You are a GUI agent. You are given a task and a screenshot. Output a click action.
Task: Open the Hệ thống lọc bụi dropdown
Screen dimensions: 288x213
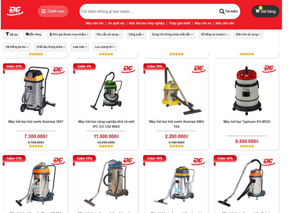[x=17, y=47]
